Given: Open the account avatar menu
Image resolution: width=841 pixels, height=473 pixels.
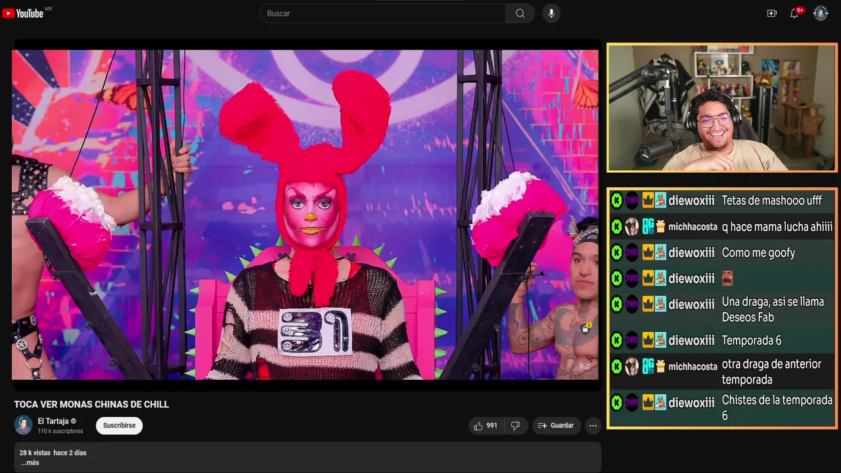Looking at the screenshot, I should click(821, 13).
